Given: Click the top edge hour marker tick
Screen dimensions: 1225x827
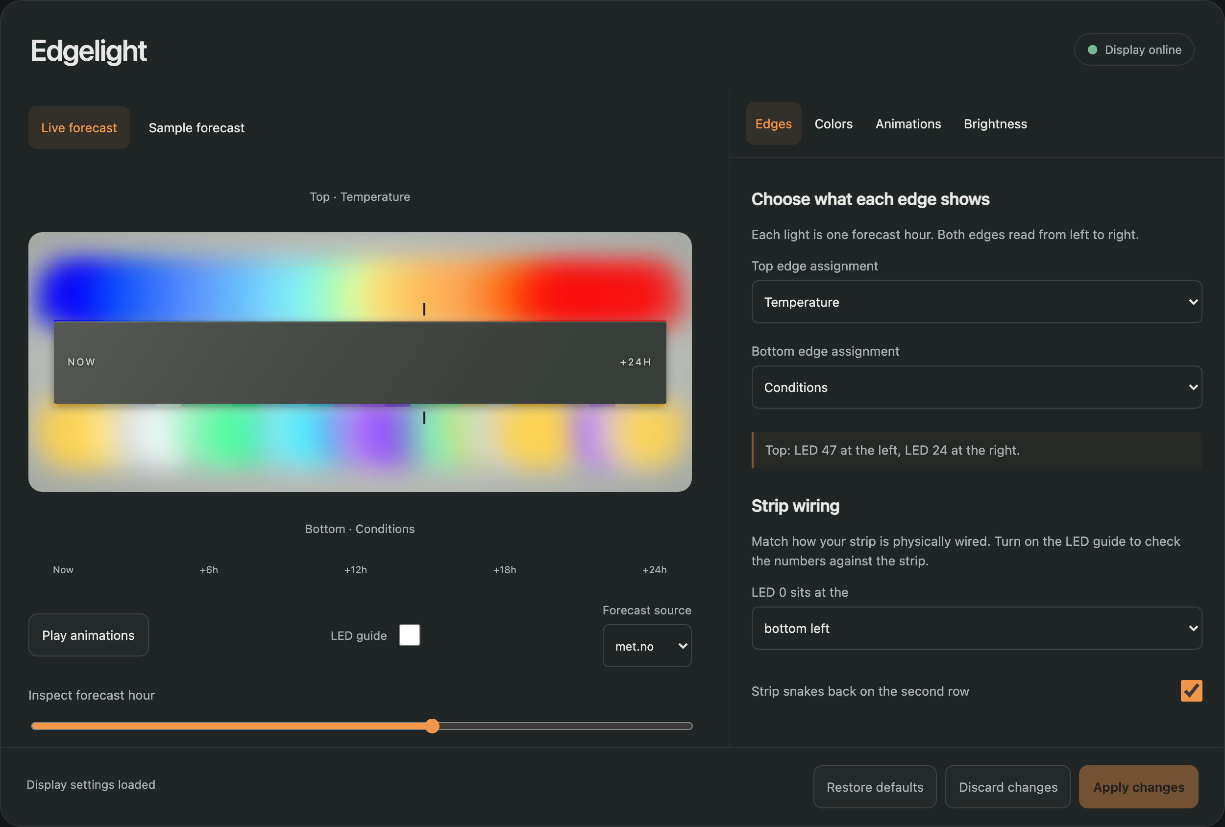Looking at the screenshot, I should pos(424,309).
